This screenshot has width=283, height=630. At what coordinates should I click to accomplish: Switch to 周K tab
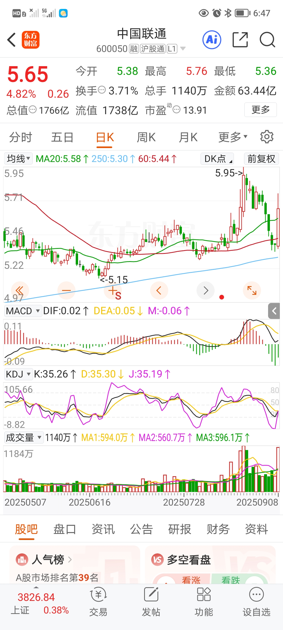pos(146,137)
